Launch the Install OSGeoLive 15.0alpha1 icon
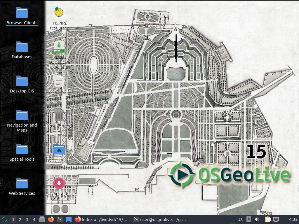Screen dimensions: 299x224 click(x=59, y=47)
